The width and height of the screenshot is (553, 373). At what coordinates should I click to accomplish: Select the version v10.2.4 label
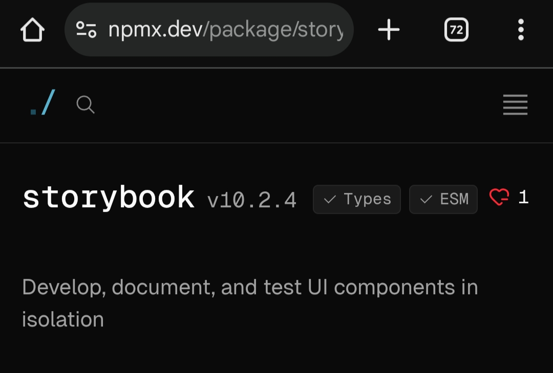[x=252, y=200]
